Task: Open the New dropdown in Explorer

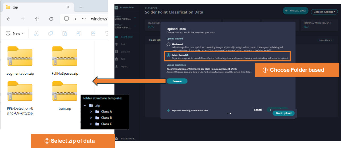Action: point(15,33)
